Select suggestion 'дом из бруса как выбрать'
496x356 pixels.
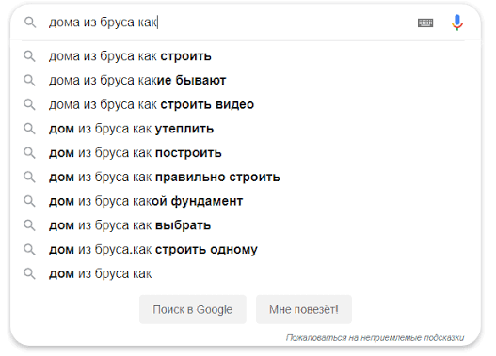(x=130, y=225)
